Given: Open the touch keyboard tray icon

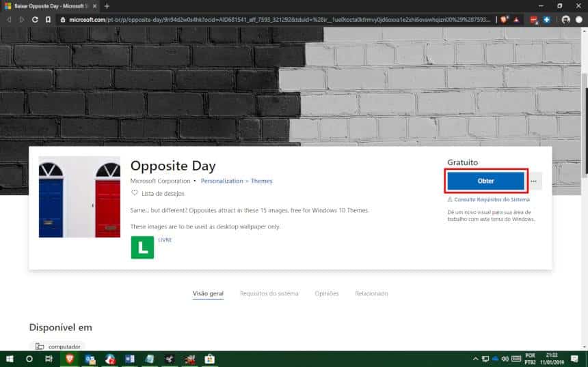Looking at the screenshot, I should point(516,359).
